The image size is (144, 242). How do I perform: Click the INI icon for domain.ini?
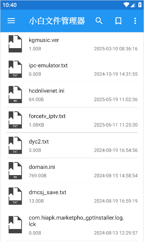pyautogui.click(x=15, y=171)
